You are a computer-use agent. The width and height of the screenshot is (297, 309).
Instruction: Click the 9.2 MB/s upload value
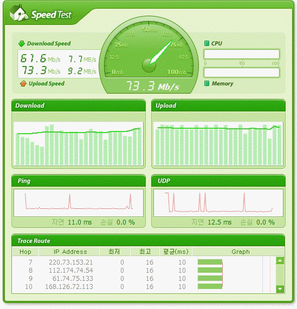click(82, 71)
